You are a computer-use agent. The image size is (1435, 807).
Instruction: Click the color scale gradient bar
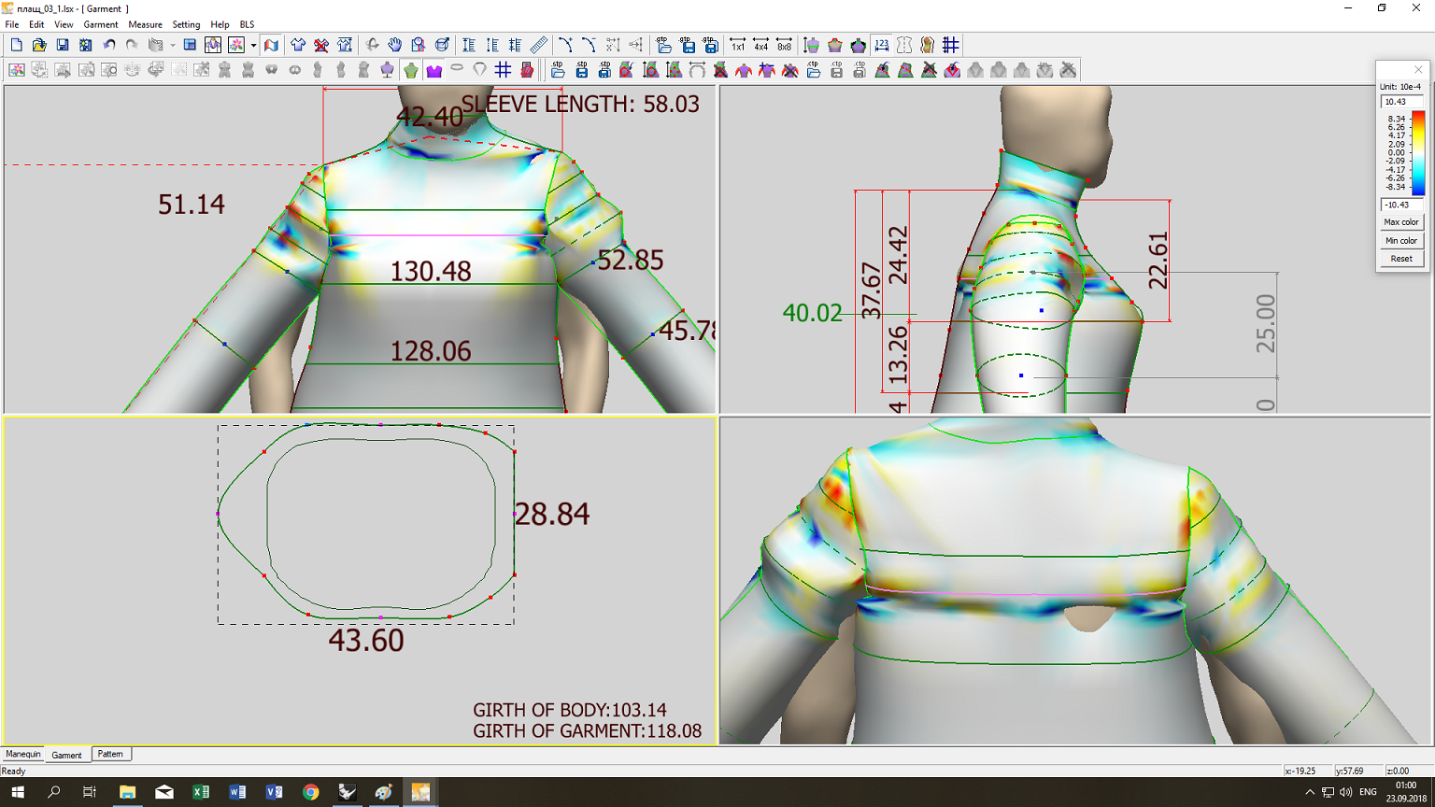tap(1417, 153)
